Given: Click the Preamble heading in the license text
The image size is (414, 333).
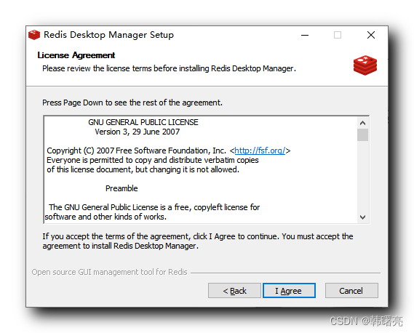Looking at the screenshot, I should coord(122,188).
